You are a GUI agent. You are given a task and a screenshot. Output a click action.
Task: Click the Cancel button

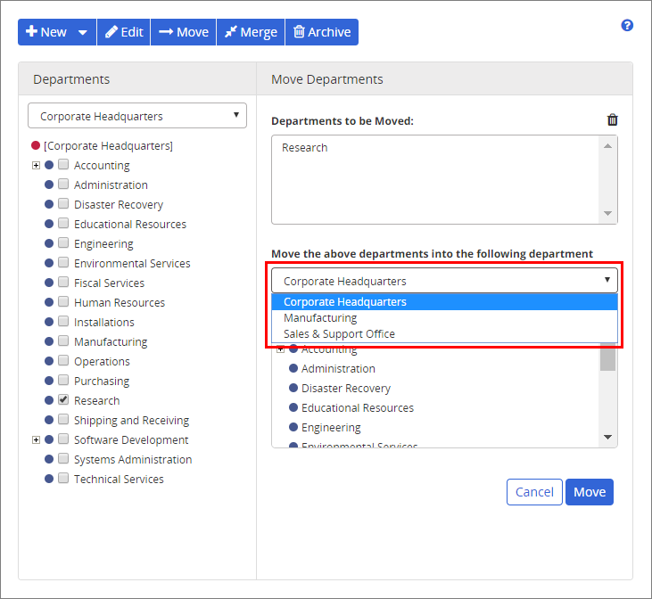click(534, 492)
